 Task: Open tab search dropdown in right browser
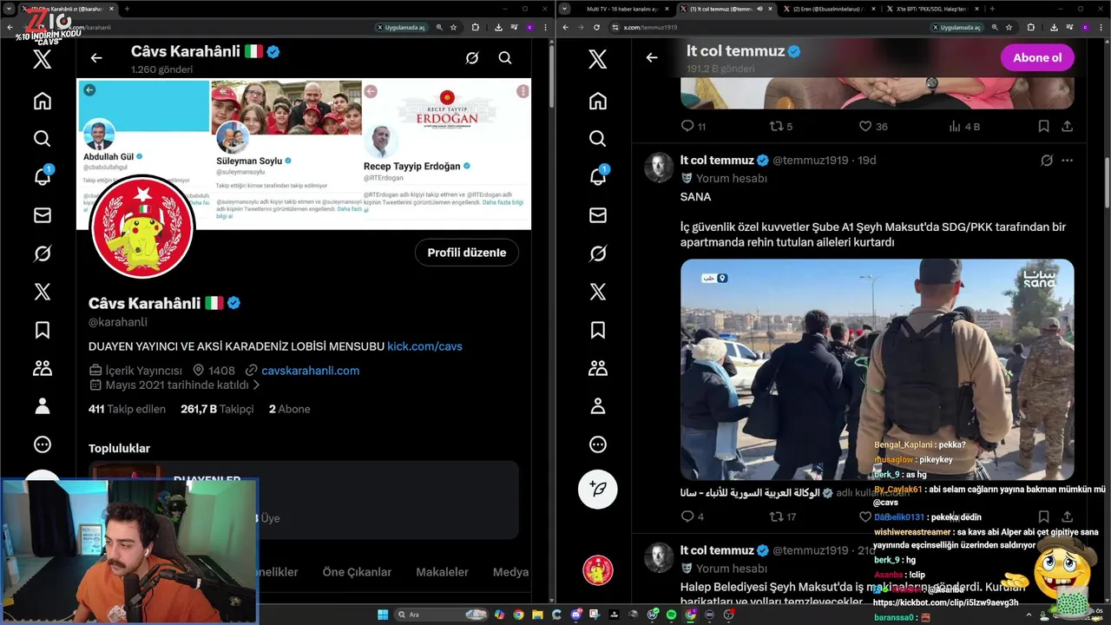565,9
